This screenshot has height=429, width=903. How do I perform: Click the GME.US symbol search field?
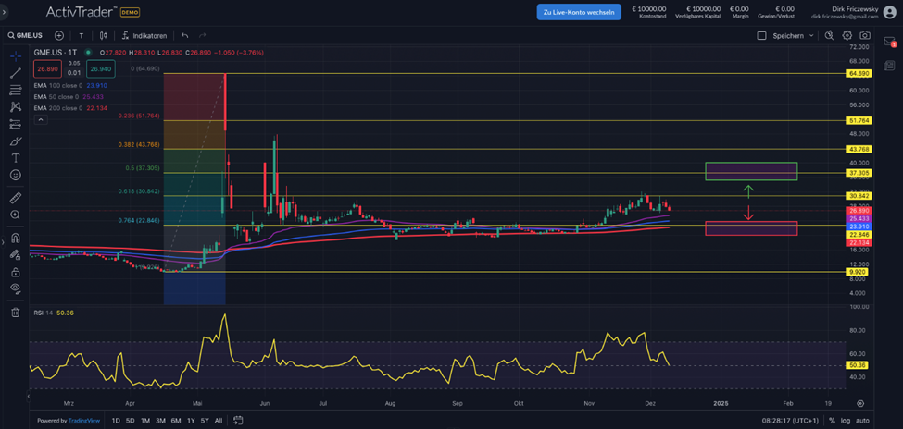point(28,35)
